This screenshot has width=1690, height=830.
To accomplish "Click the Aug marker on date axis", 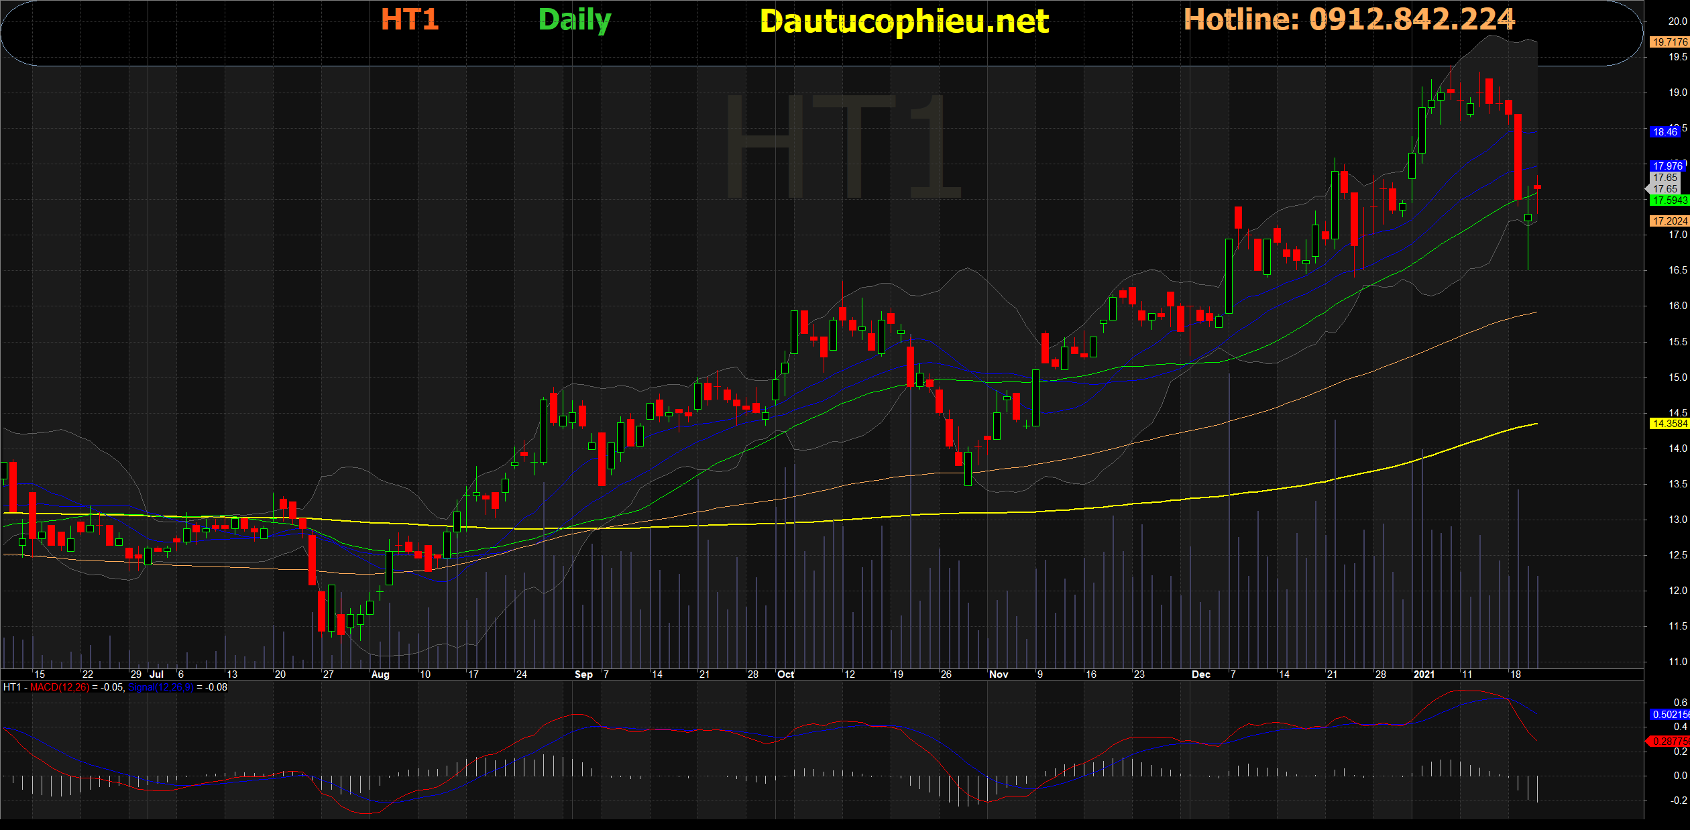I will (380, 674).
